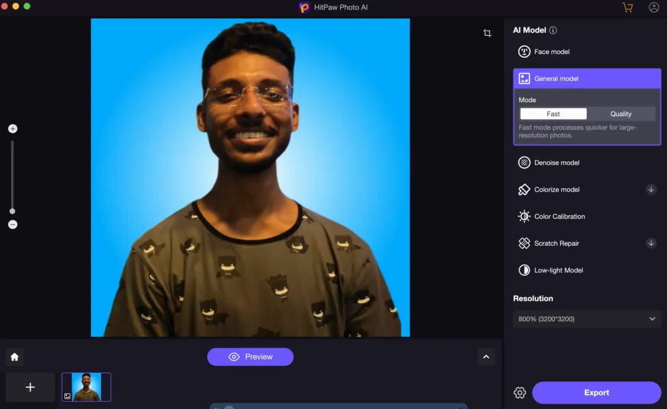
Task: Open the shopping cart
Action: [627, 7]
